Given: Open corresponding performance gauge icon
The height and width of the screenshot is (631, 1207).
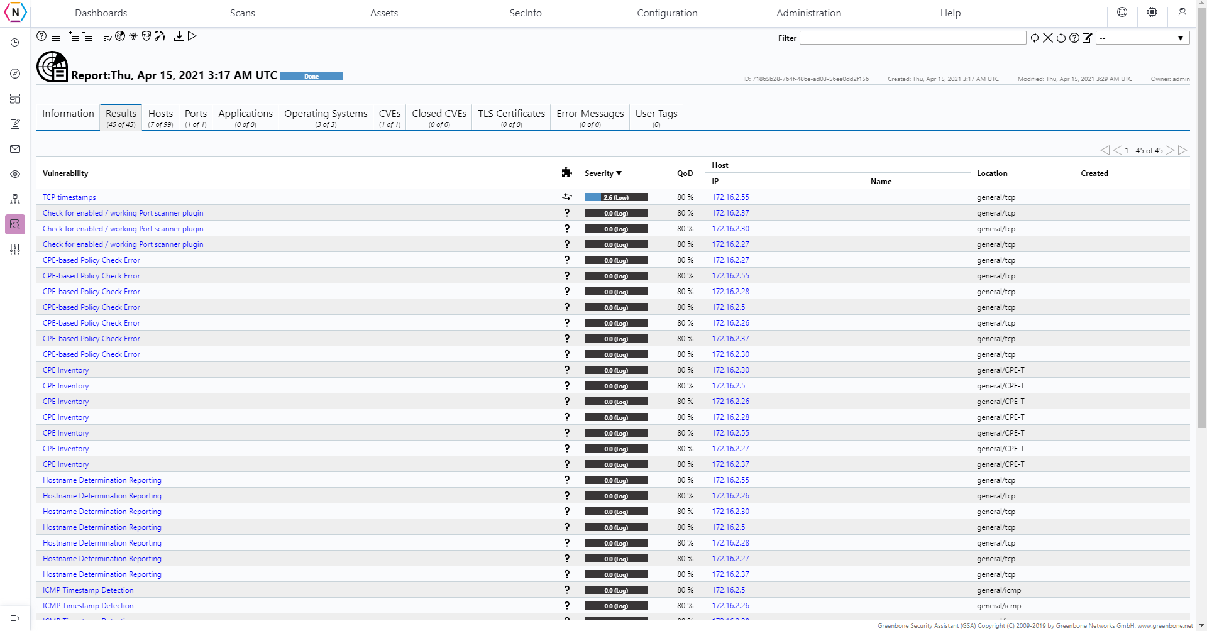Looking at the screenshot, I should point(160,36).
